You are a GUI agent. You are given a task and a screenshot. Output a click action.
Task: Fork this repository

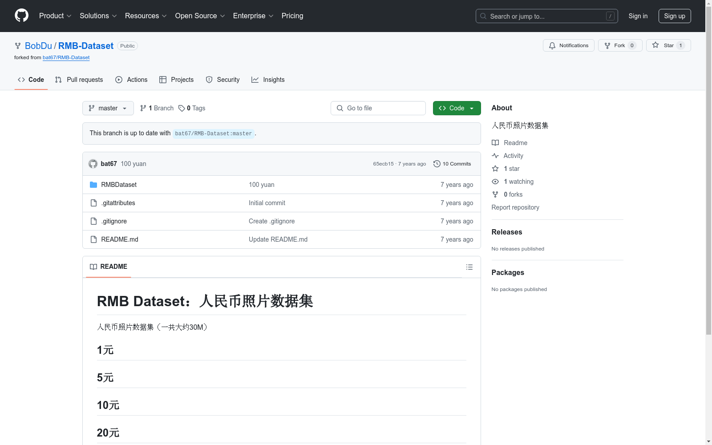click(x=620, y=45)
